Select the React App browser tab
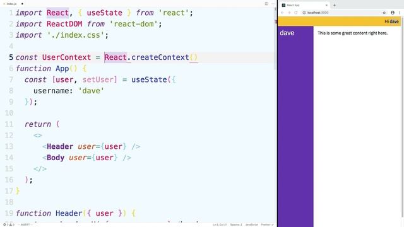 coord(304,5)
